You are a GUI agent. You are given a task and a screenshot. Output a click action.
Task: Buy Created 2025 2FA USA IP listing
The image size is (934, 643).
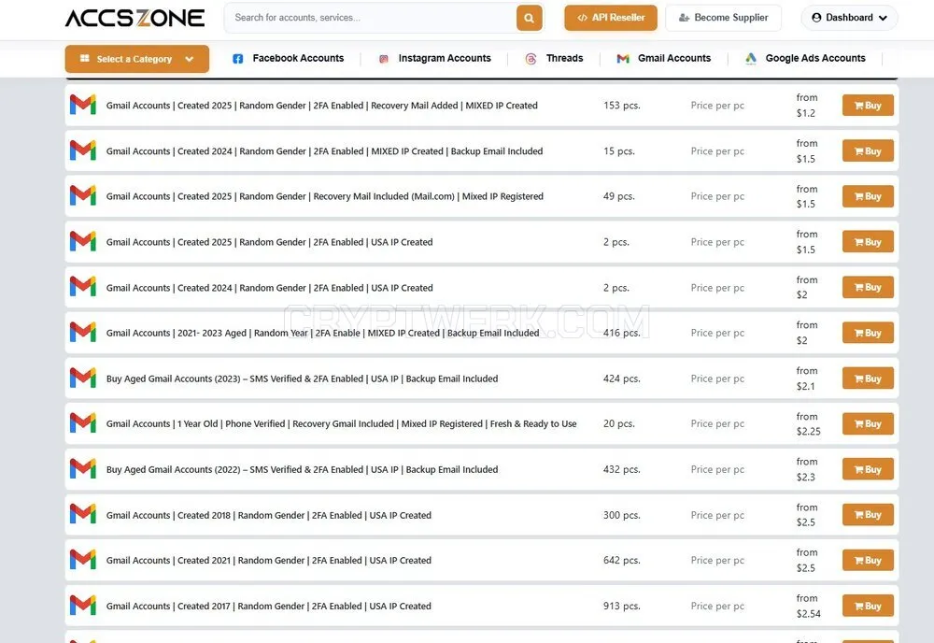[x=868, y=242]
